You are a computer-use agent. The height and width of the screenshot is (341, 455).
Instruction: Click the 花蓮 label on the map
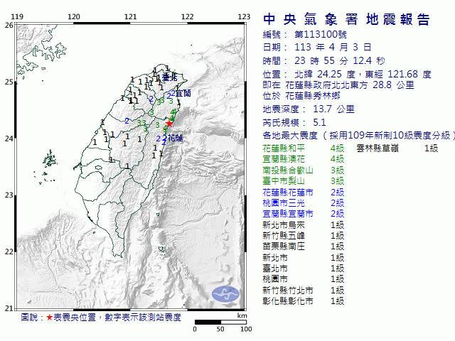click(175, 138)
